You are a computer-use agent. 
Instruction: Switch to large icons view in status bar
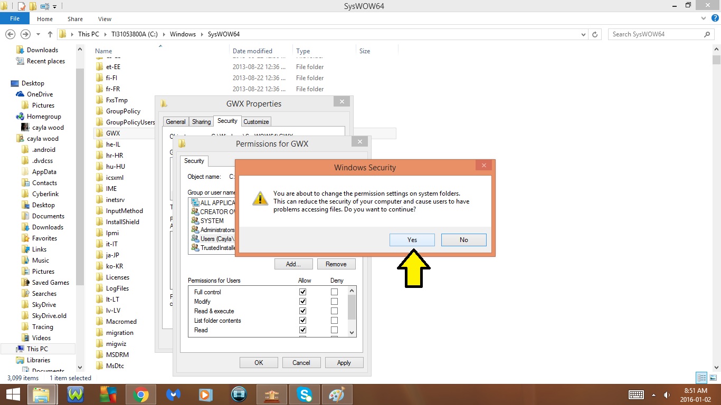712,378
